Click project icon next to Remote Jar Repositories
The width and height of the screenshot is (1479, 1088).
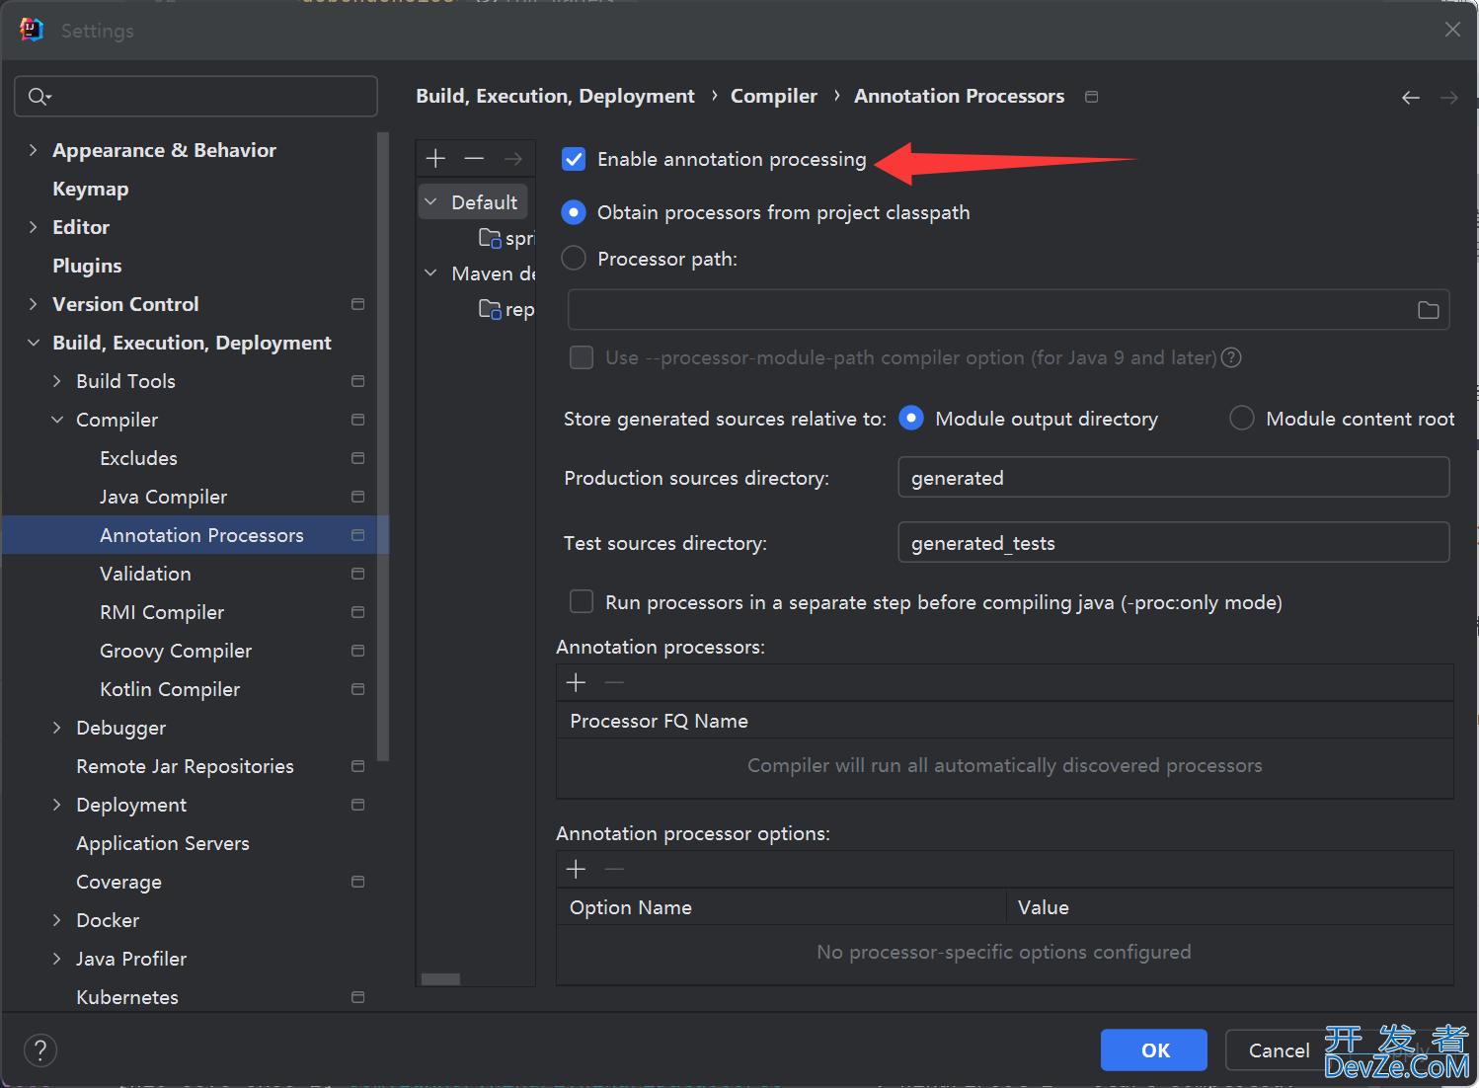357,766
